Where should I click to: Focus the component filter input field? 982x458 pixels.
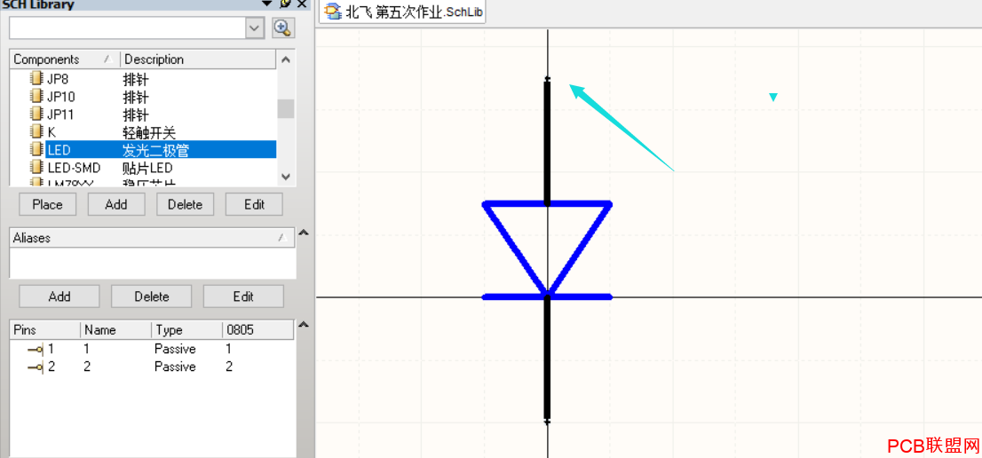(128, 28)
